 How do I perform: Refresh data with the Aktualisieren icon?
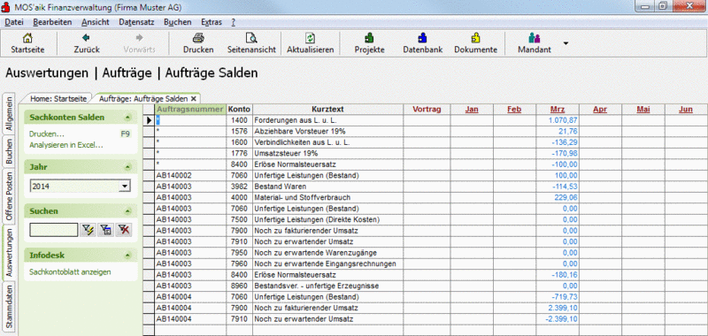click(x=311, y=38)
